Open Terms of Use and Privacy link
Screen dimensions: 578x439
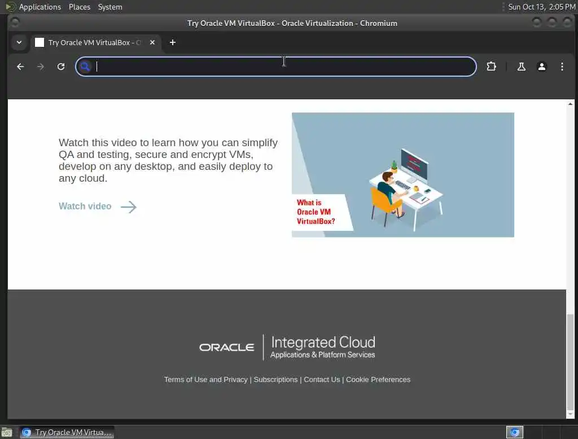pyautogui.click(x=205, y=379)
